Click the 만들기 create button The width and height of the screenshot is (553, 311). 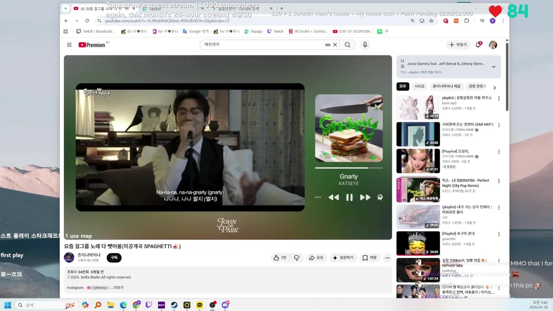(x=458, y=45)
